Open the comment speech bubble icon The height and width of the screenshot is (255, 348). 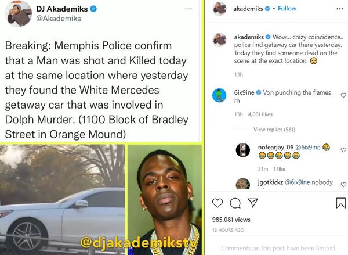point(235,203)
